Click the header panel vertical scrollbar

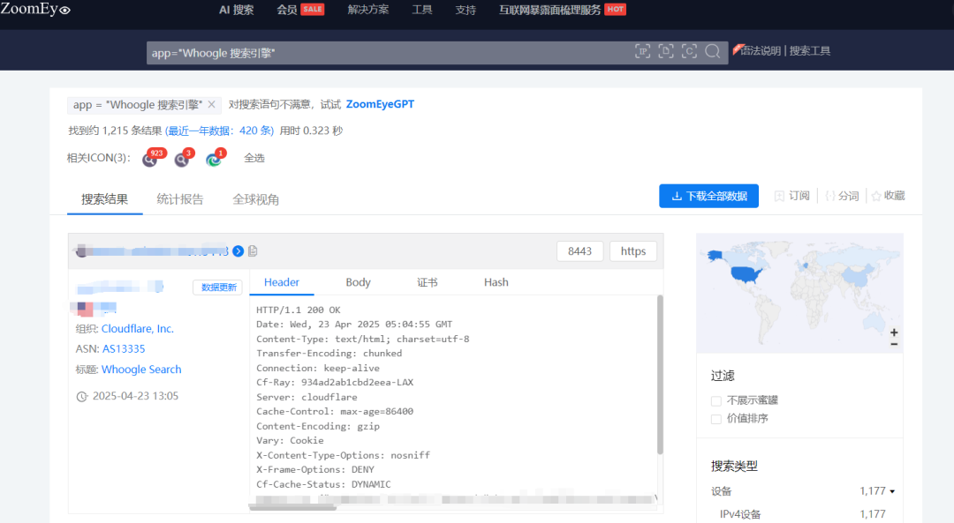click(660, 375)
